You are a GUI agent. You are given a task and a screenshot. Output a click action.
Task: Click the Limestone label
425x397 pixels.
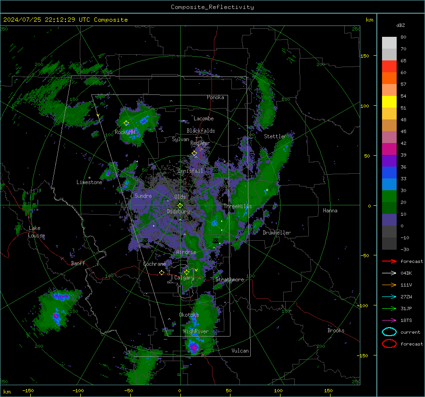[x=89, y=182]
